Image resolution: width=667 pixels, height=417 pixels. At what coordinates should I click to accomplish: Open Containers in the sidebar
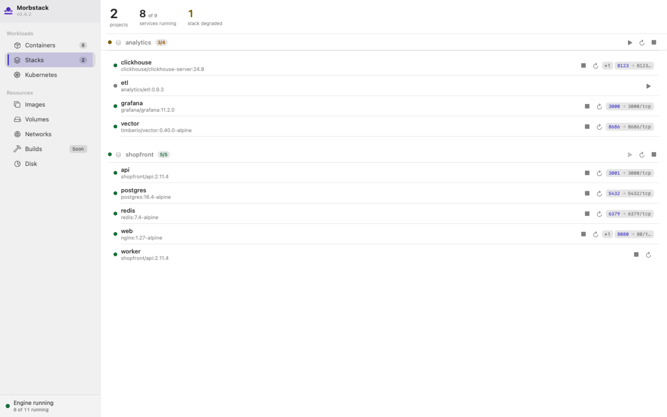[50, 45]
